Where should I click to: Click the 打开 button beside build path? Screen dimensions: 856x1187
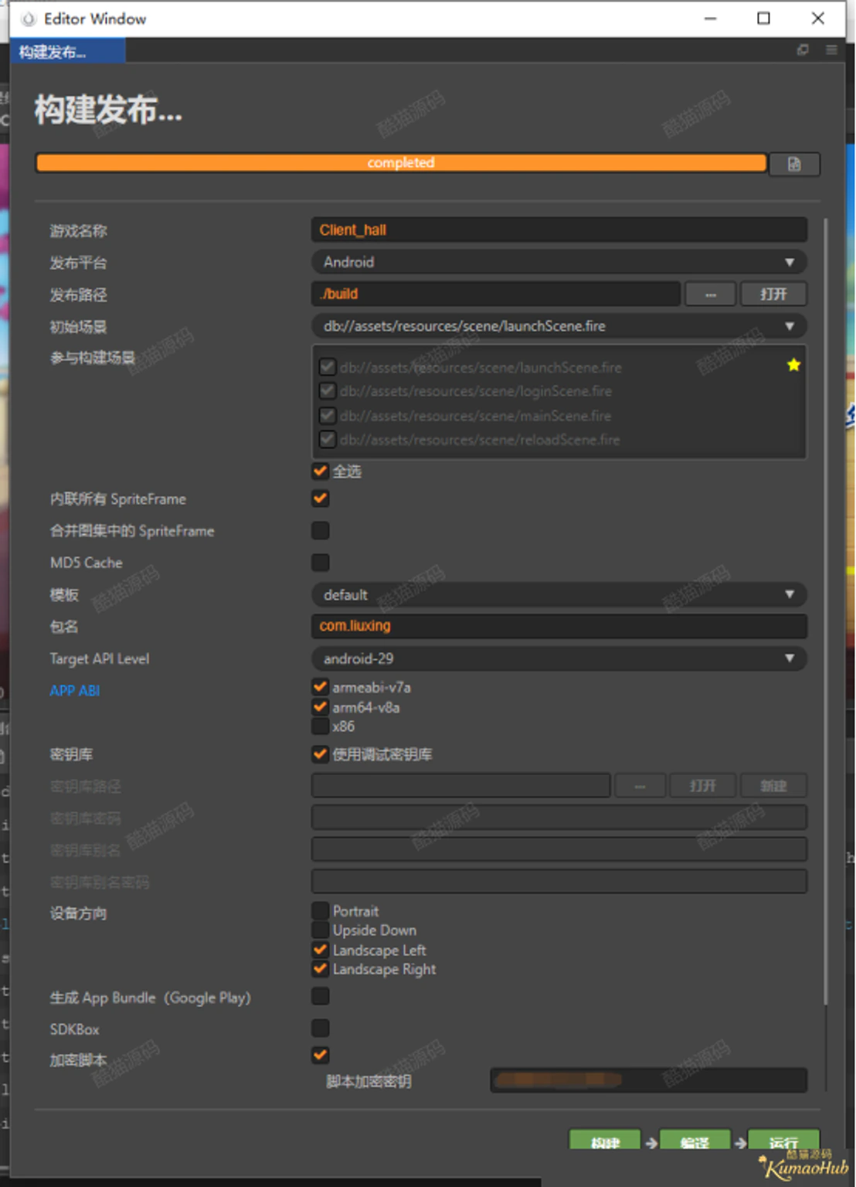[x=773, y=294]
